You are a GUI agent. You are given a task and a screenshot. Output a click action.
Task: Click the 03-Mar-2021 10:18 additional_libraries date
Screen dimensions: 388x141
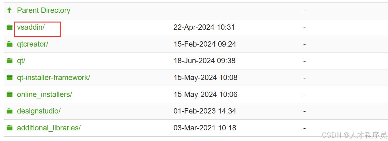click(205, 128)
